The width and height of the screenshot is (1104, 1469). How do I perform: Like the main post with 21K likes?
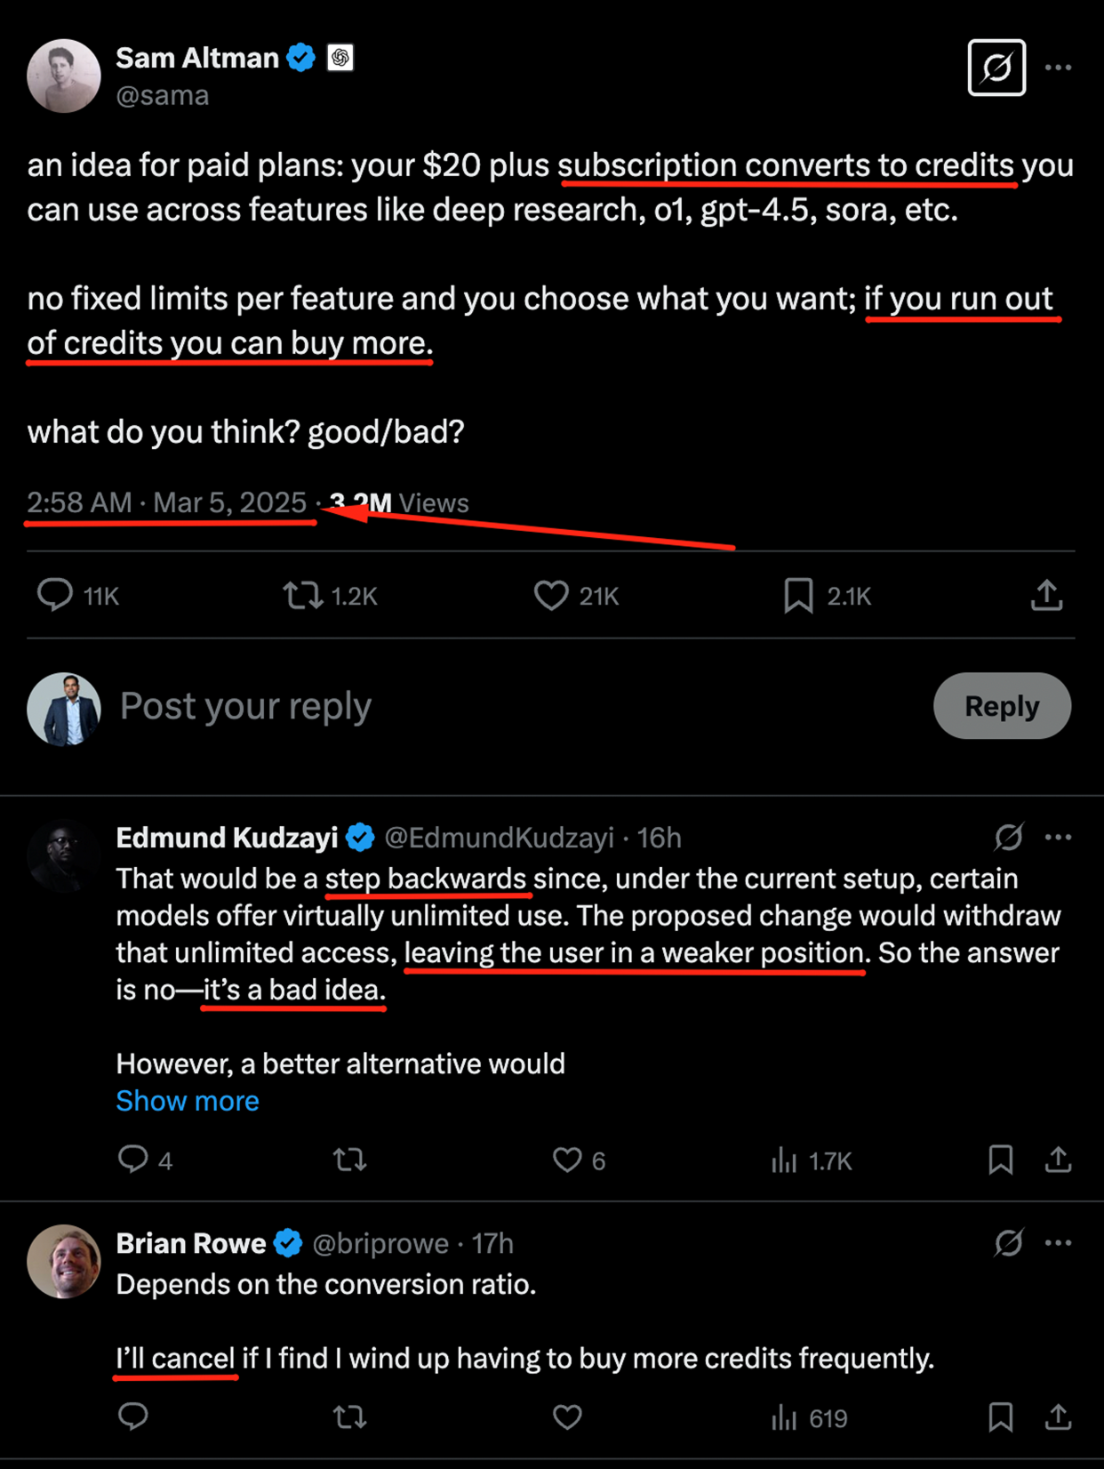coord(551,595)
